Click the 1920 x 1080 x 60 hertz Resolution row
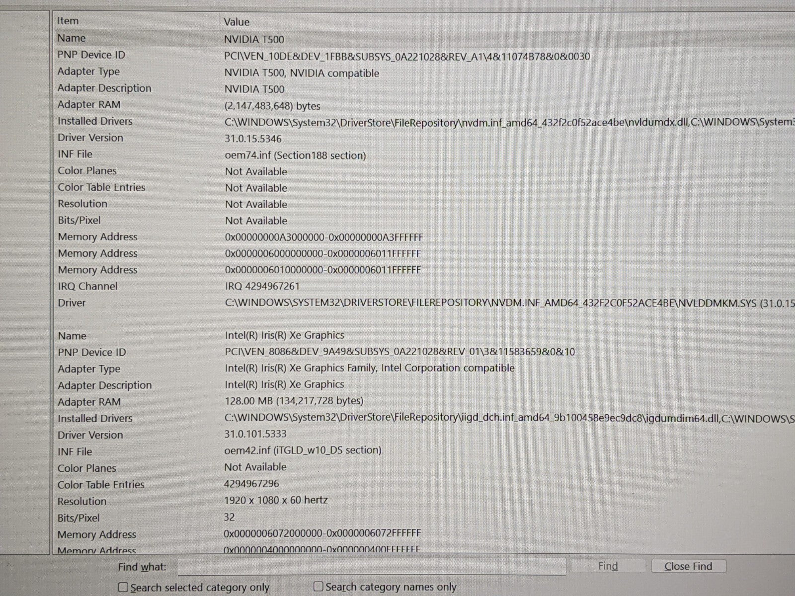This screenshot has width=795, height=596. (276, 500)
